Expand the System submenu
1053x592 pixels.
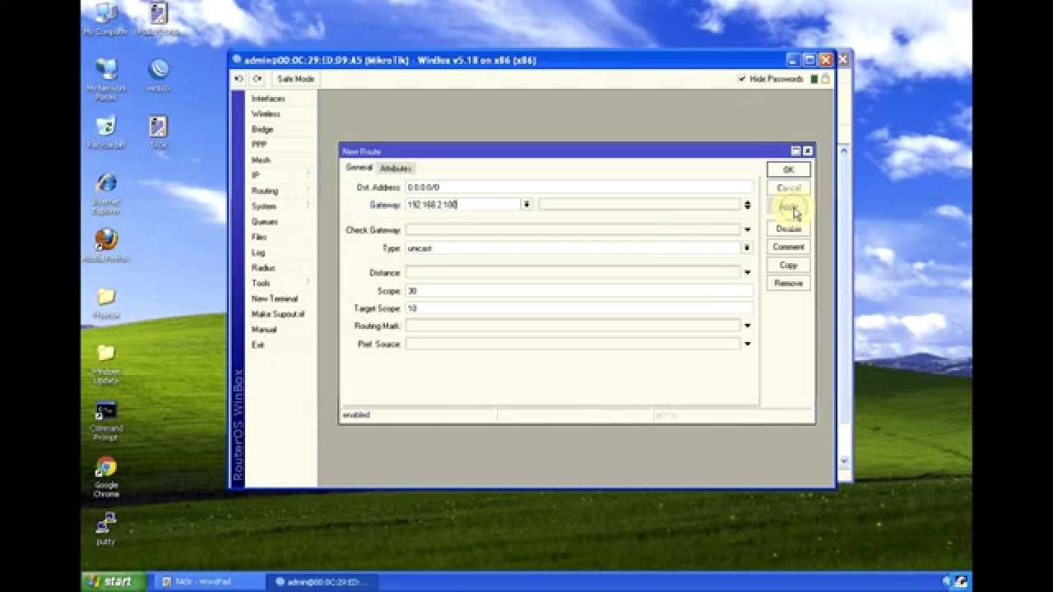281,206
